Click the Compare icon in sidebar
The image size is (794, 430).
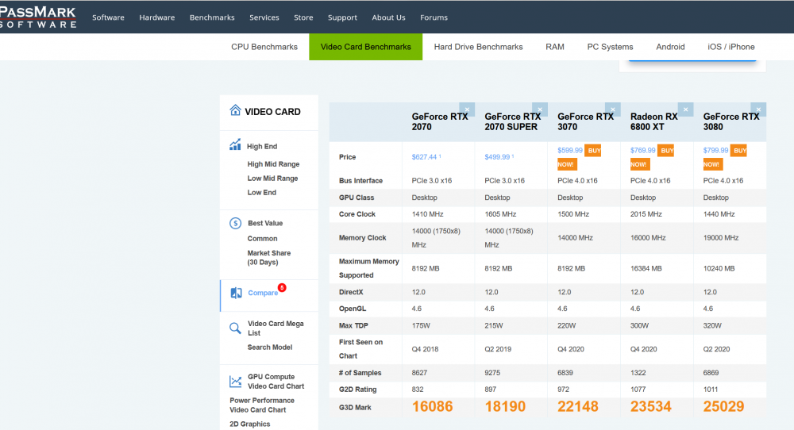236,293
